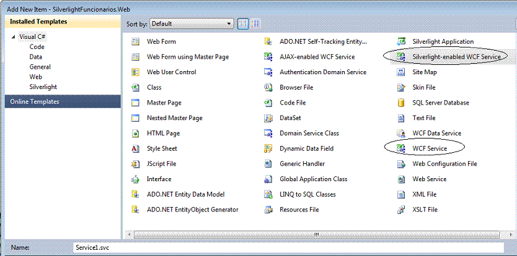The image size is (517, 256).
Task: Select the General category in tree
Action: pos(40,67)
